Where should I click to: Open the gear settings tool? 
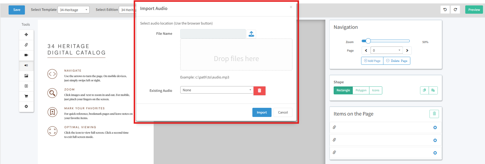(x=26, y=106)
